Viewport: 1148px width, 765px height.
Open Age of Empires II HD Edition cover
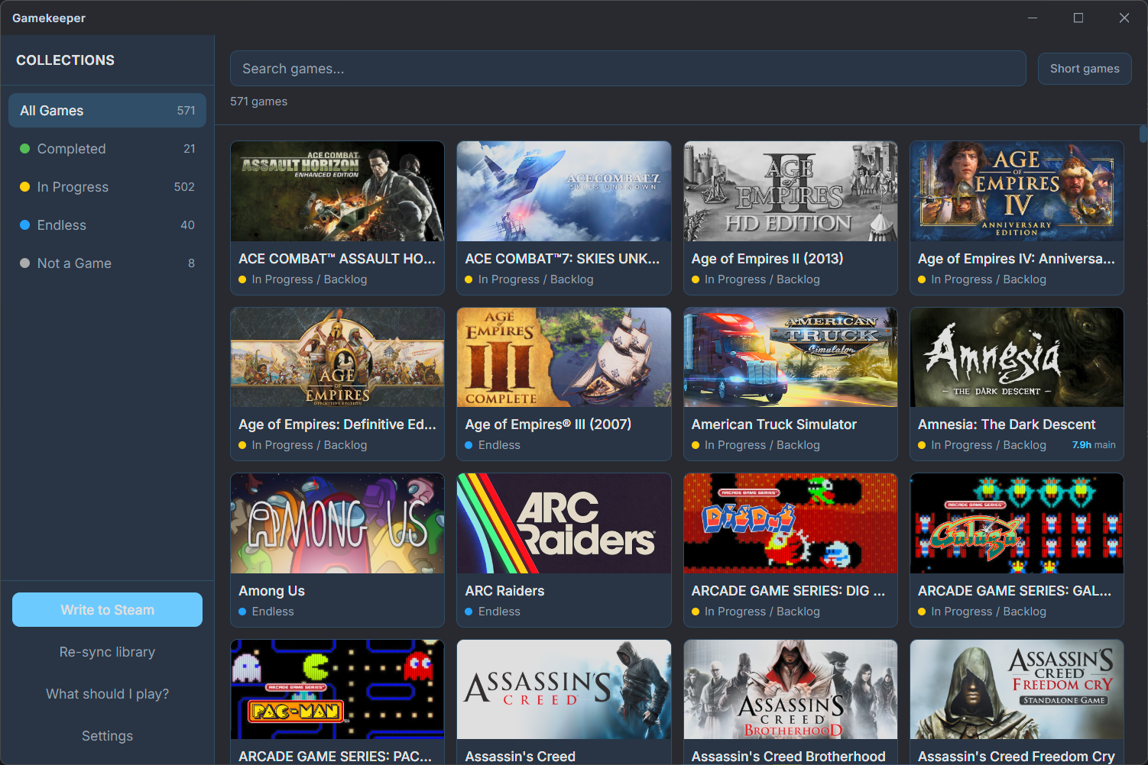[x=790, y=191]
